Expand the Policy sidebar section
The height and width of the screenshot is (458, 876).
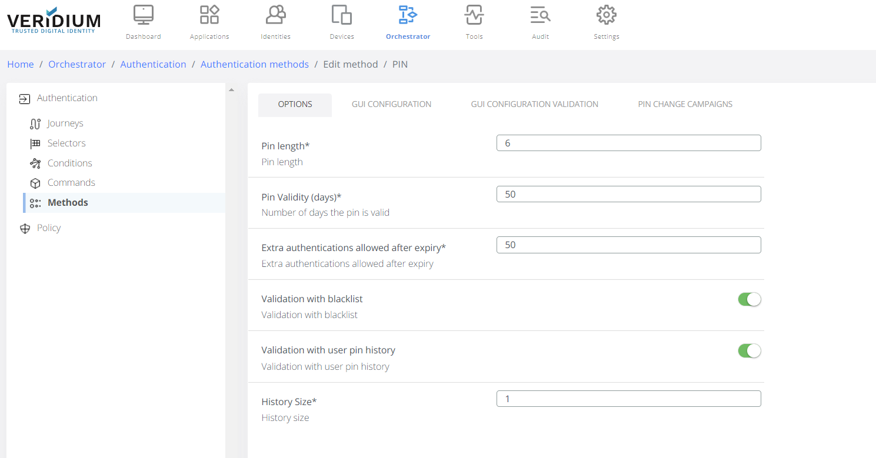(x=48, y=228)
